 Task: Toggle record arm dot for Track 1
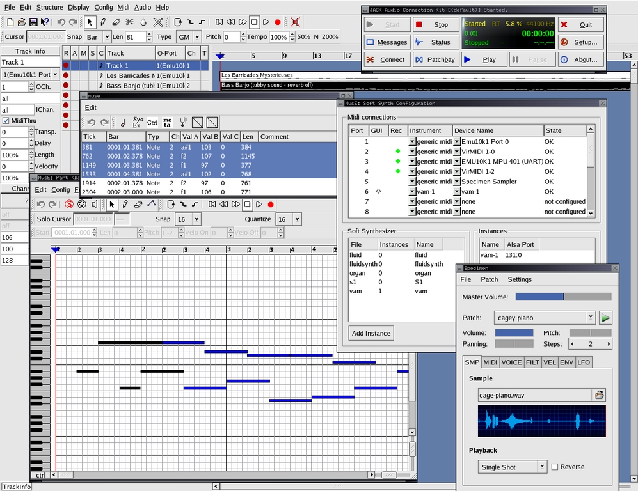(x=66, y=65)
